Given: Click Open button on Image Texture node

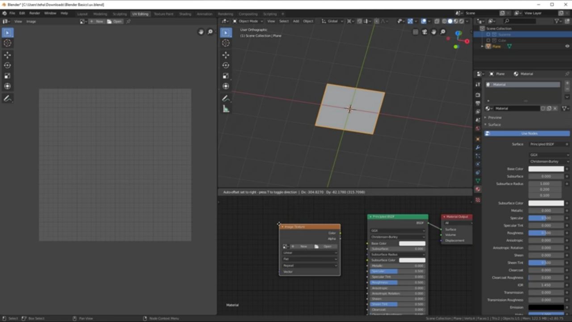Looking at the screenshot, I should coord(325,246).
